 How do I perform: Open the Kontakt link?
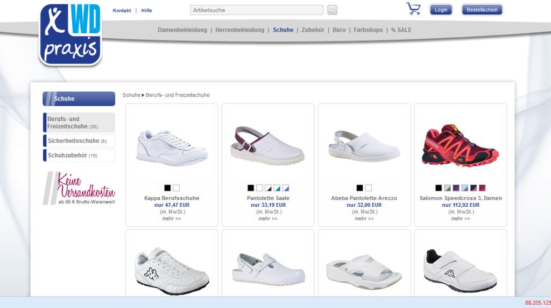coord(122,11)
